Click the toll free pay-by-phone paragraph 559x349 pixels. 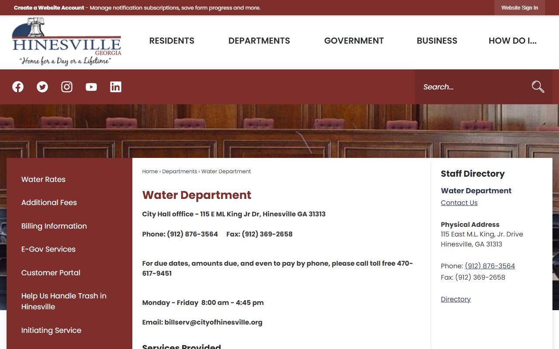[x=277, y=268]
